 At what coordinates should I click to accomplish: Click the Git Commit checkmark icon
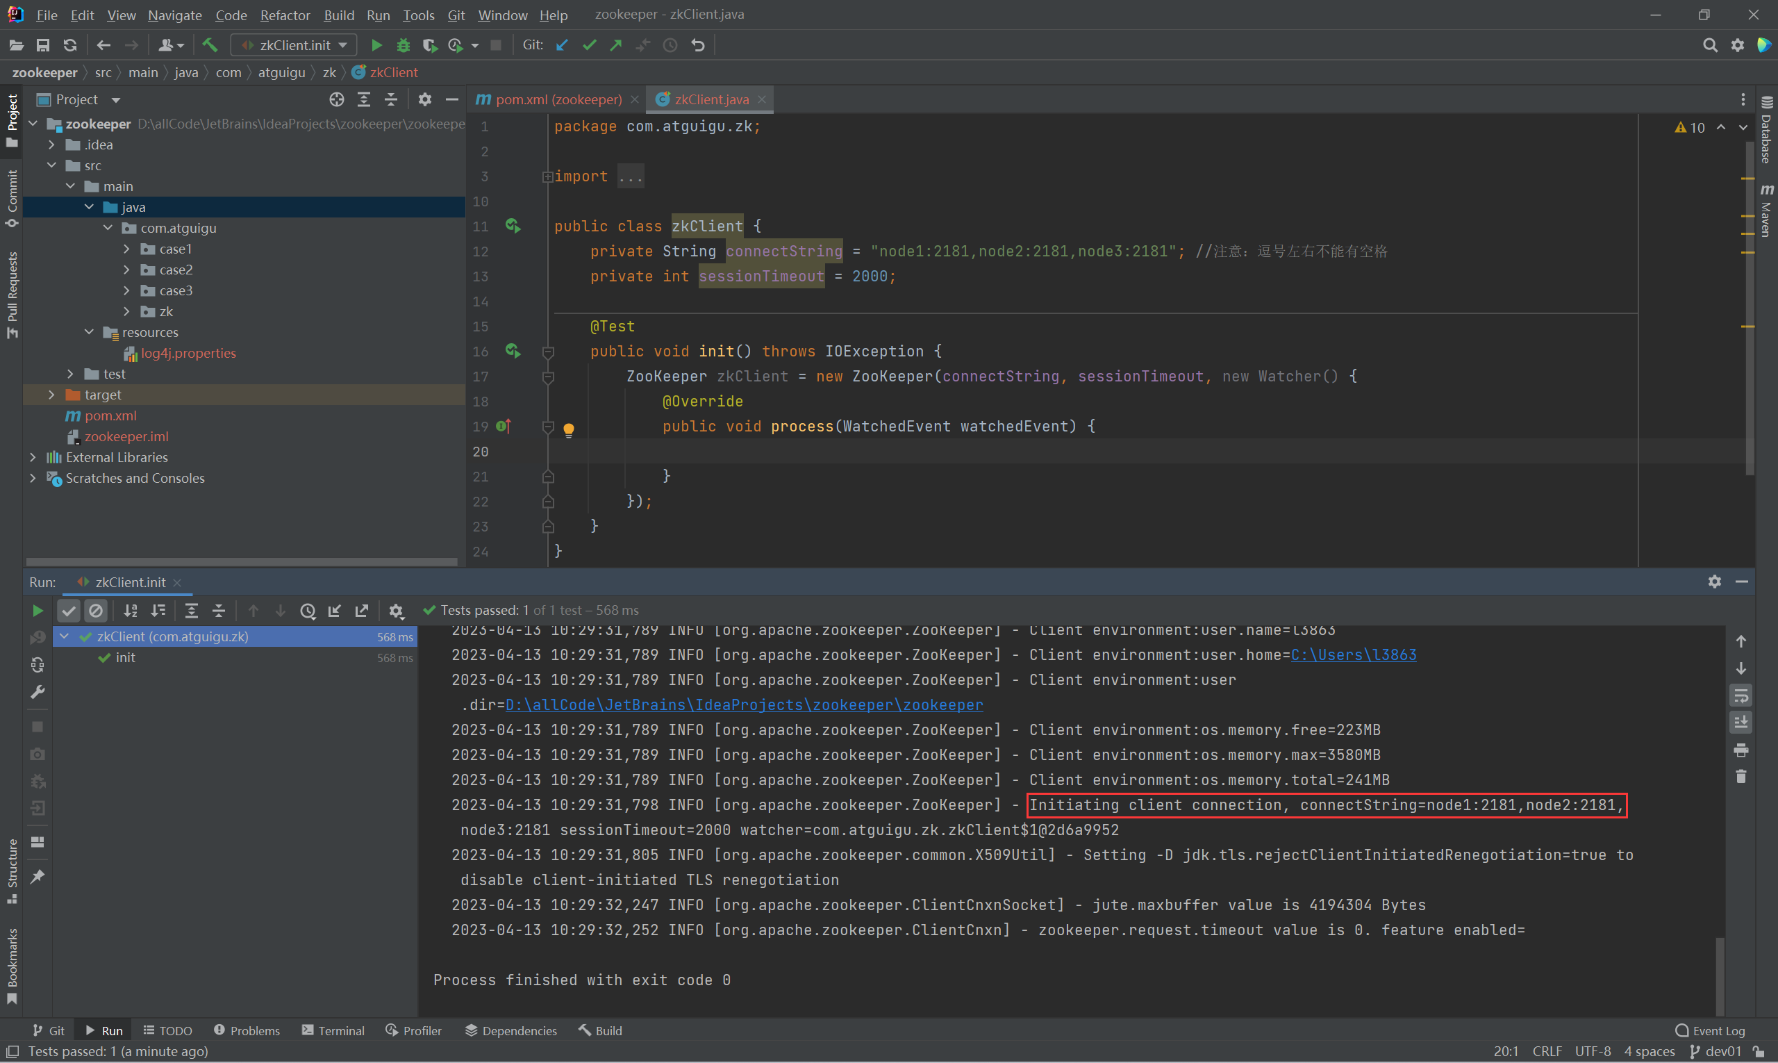click(x=590, y=45)
